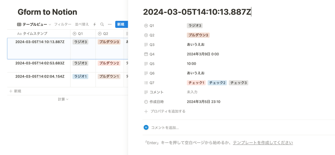Viewport: 335px width, 155px height.
Task: Click the Q1 select property icon in panel
Action: (146, 26)
